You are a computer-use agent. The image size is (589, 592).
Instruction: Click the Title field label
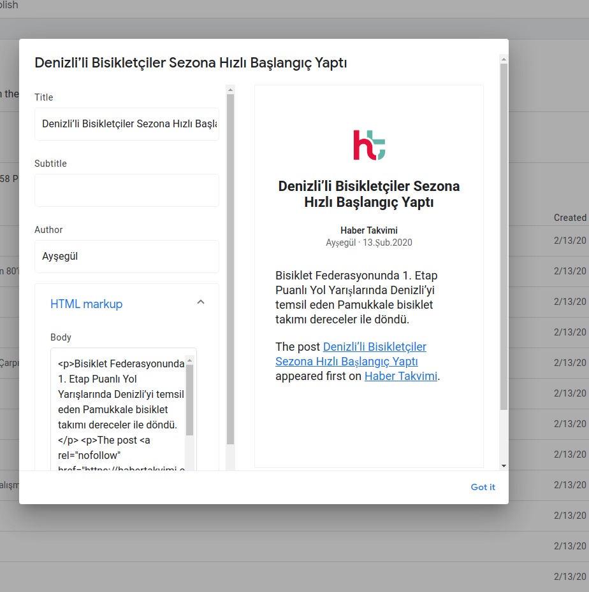(44, 97)
